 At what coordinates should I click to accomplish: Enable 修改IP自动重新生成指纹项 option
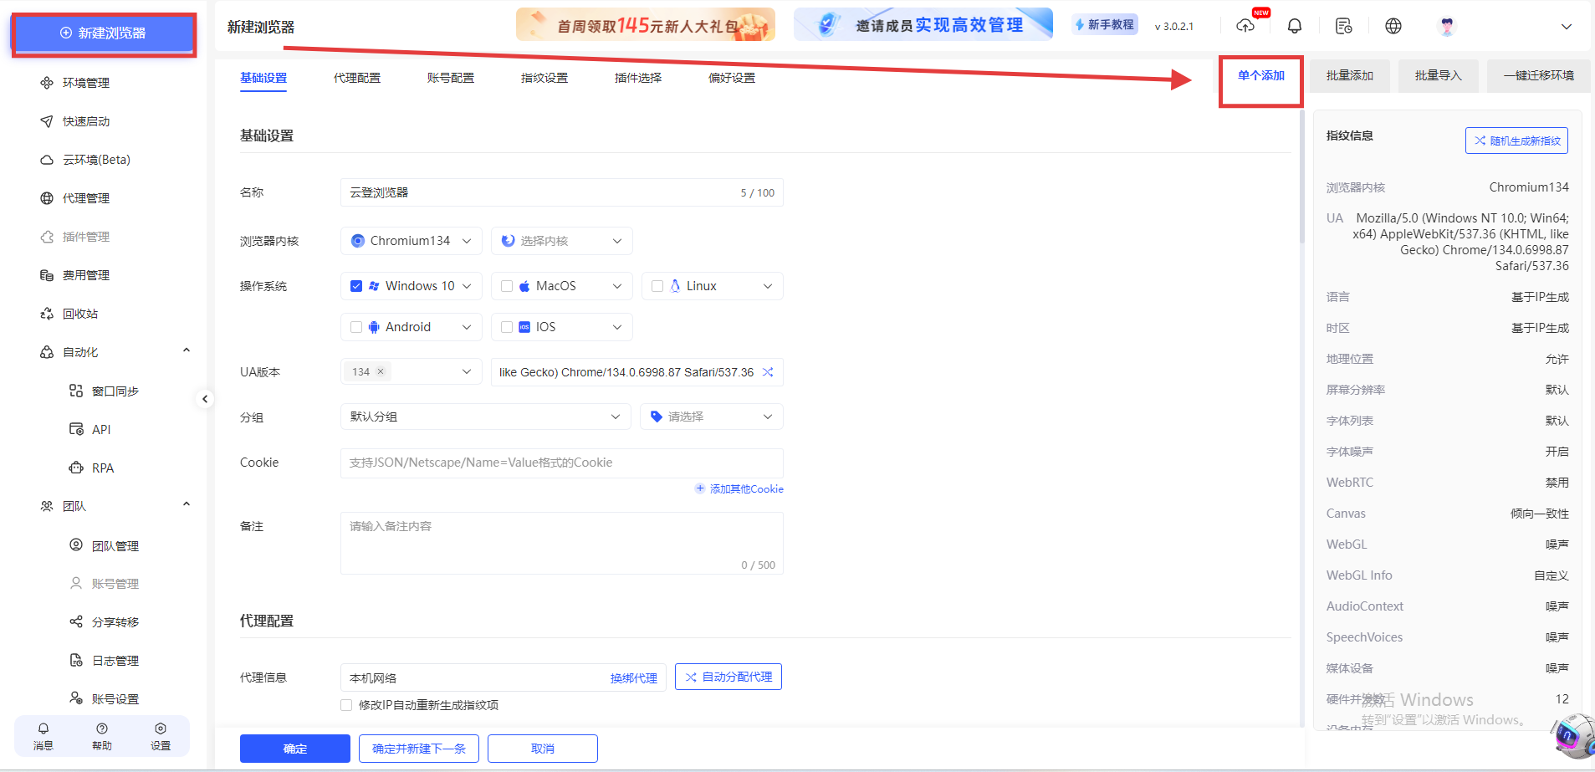click(345, 705)
